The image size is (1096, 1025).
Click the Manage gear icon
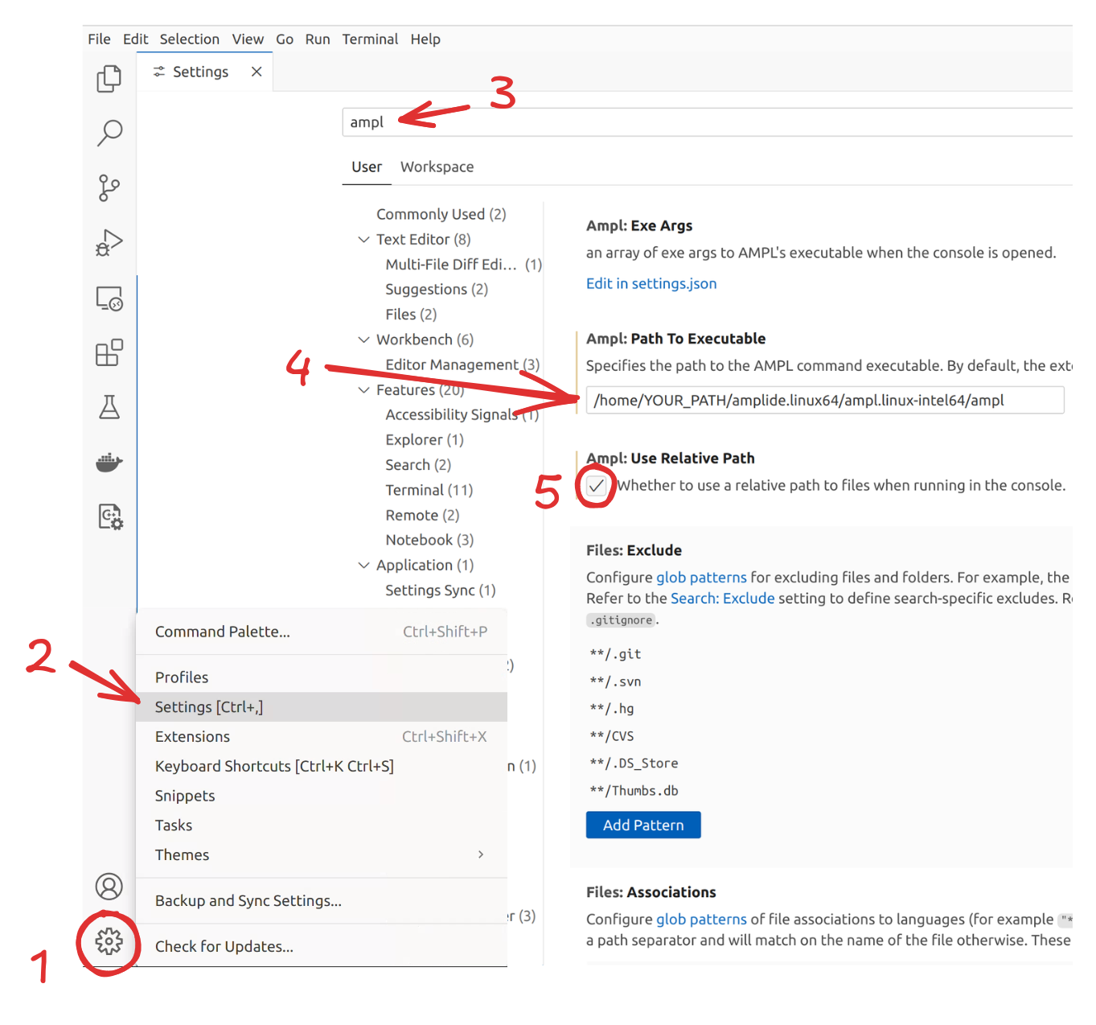pyautogui.click(x=109, y=941)
